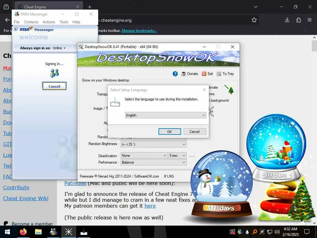Screen dimensions: 317x238
Task: Confirm language with the OK button
Action: 170,131
